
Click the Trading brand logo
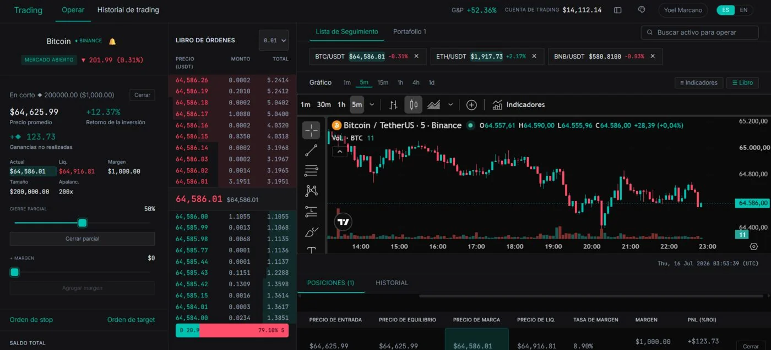click(28, 10)
